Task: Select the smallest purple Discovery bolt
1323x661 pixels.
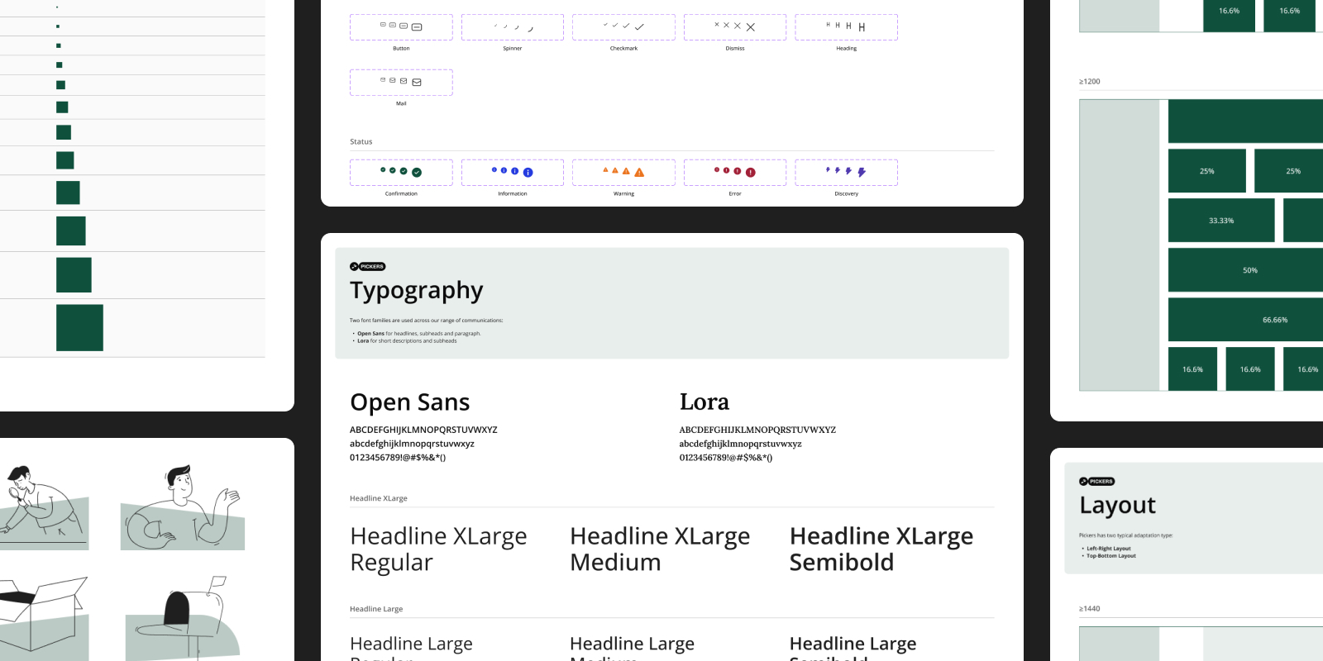Action: pyautogui.click(x=828, y=169)
